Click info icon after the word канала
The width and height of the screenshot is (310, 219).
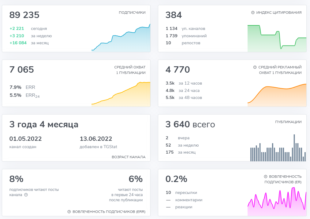[x=26, y=195]
